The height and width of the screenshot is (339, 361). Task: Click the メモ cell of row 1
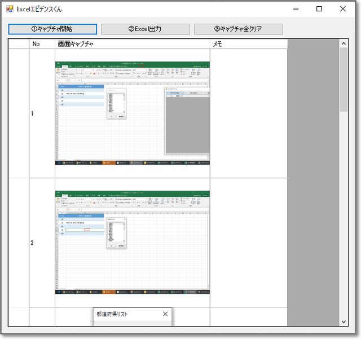click(248, 113)
